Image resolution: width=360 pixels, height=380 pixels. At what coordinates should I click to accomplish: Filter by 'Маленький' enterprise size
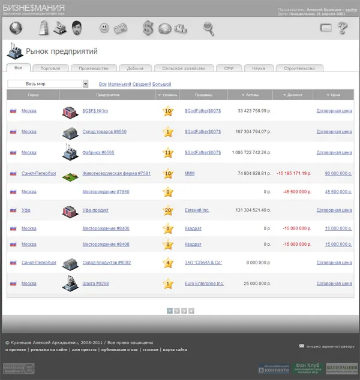click(x=119, y=84)
